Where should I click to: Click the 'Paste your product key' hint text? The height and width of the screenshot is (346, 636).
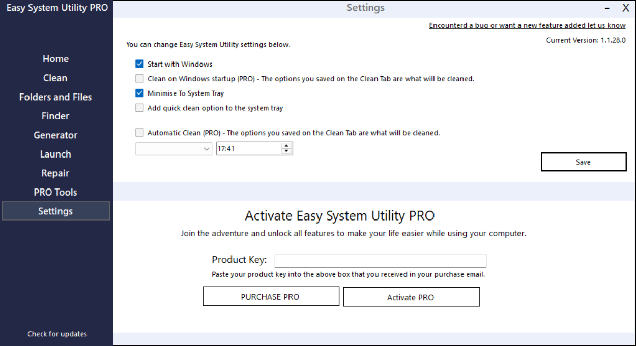point(348,274)
